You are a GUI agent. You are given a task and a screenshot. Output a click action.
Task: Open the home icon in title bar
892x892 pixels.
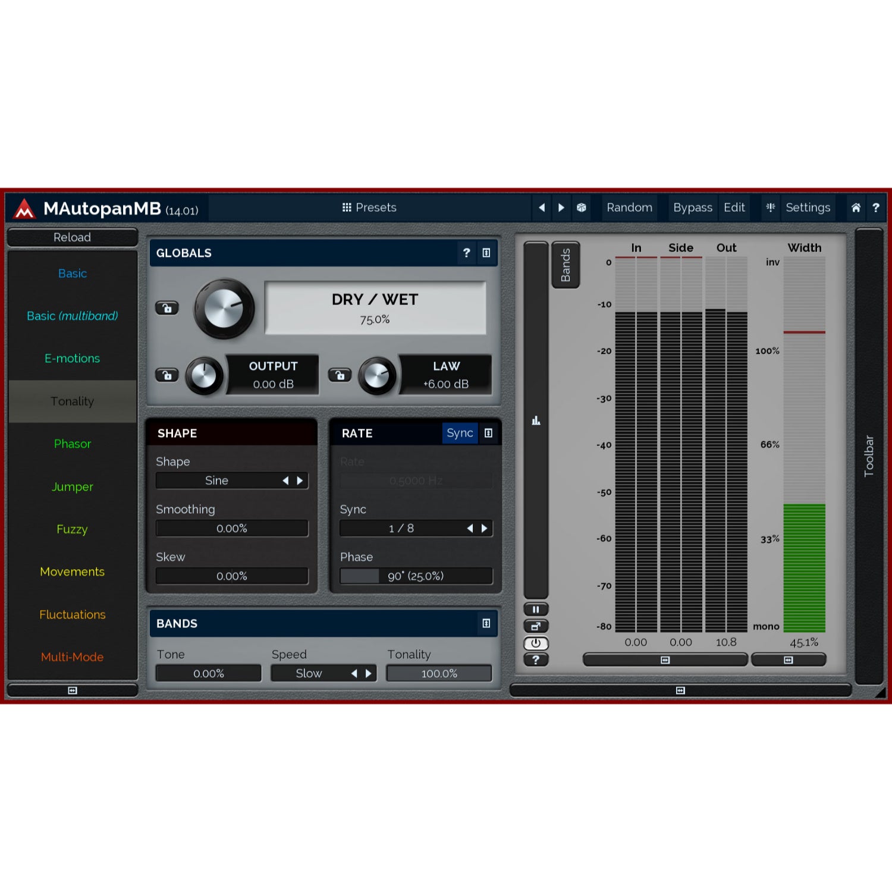(x=856, y=208)
